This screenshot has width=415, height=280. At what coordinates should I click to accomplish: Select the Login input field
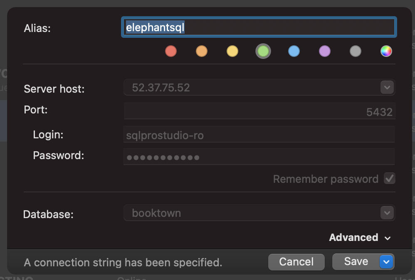pyautogui.click(x=259, y=134)
